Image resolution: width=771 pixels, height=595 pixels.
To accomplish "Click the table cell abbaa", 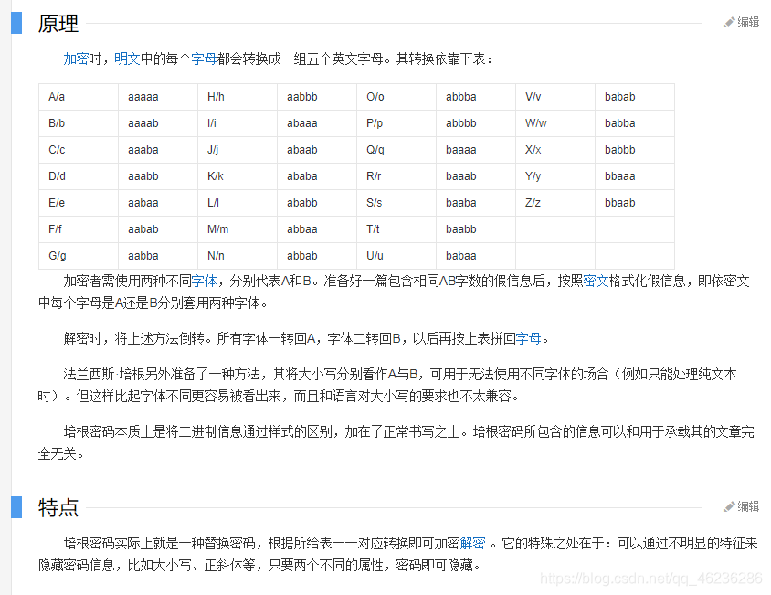I will (x=317, y=229).
